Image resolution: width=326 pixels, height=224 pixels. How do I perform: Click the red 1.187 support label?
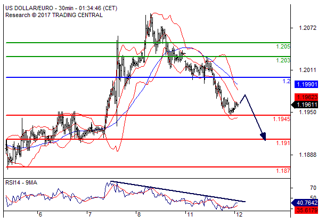pyautogui.click(x=283, y=171)
